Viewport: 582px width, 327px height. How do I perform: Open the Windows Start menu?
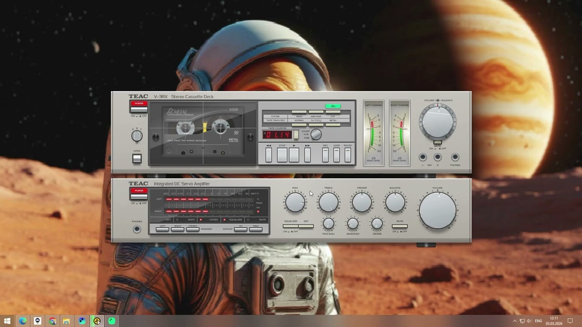(7, 321)
